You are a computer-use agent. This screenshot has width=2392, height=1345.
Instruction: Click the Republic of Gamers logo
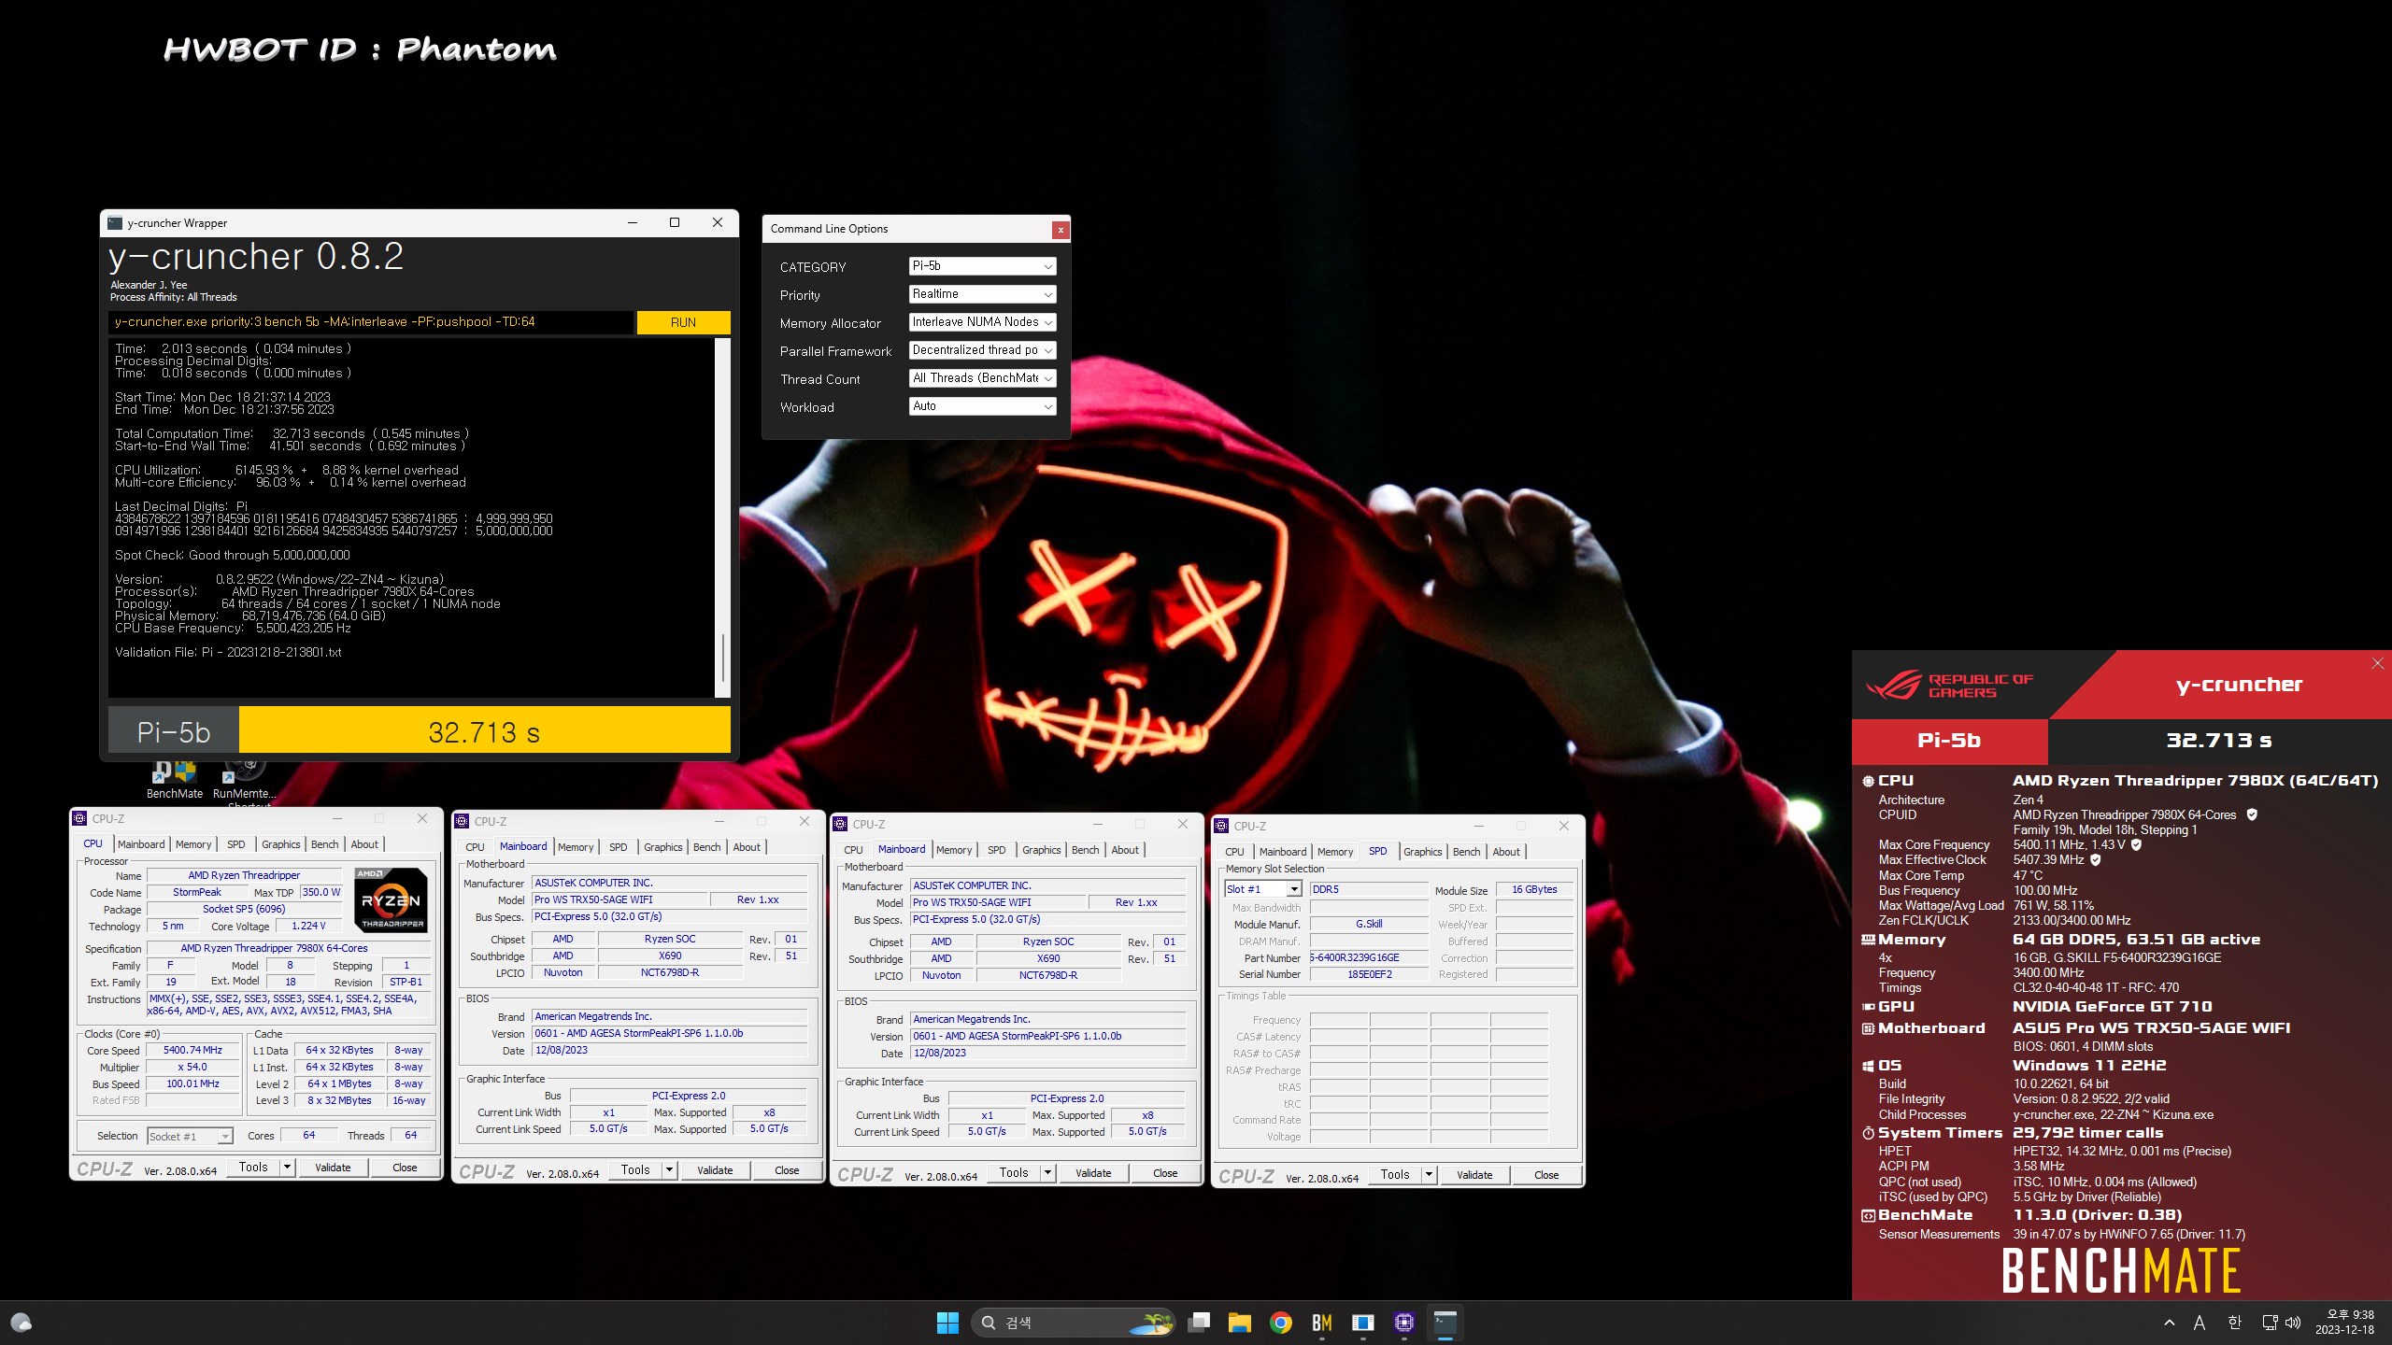(x=1949, y=686)
